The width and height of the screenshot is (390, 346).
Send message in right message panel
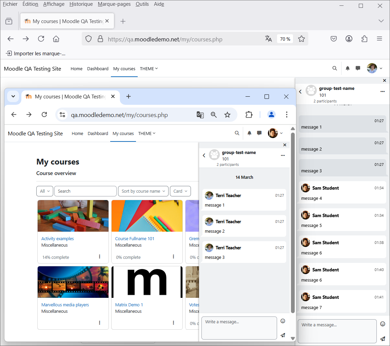coord(383,339)
